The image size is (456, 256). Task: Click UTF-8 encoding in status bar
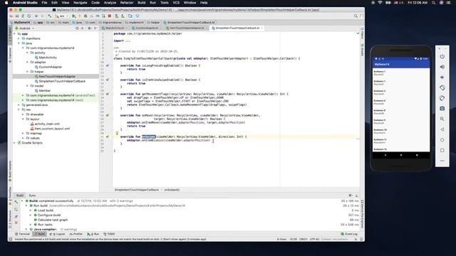pos(314,239)
